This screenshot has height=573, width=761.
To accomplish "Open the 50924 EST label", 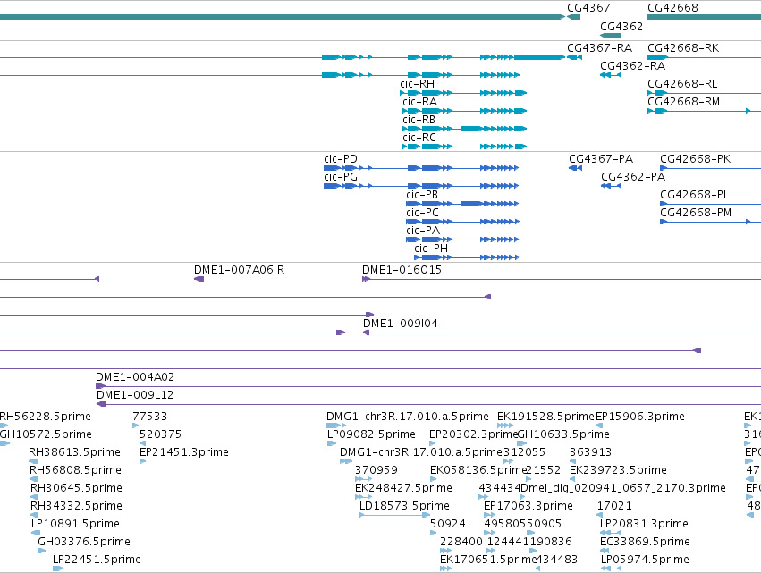I will 447,524.
